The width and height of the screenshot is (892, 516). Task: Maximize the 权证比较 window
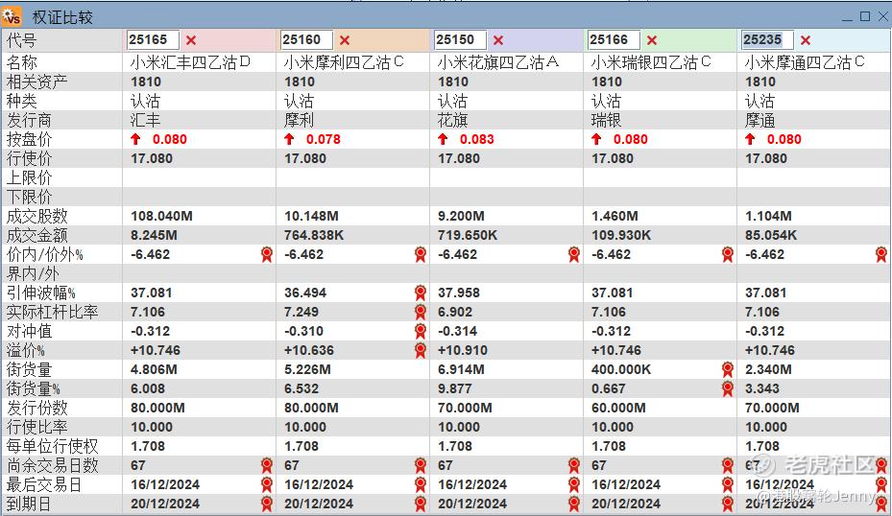click(x=865, y=16)
